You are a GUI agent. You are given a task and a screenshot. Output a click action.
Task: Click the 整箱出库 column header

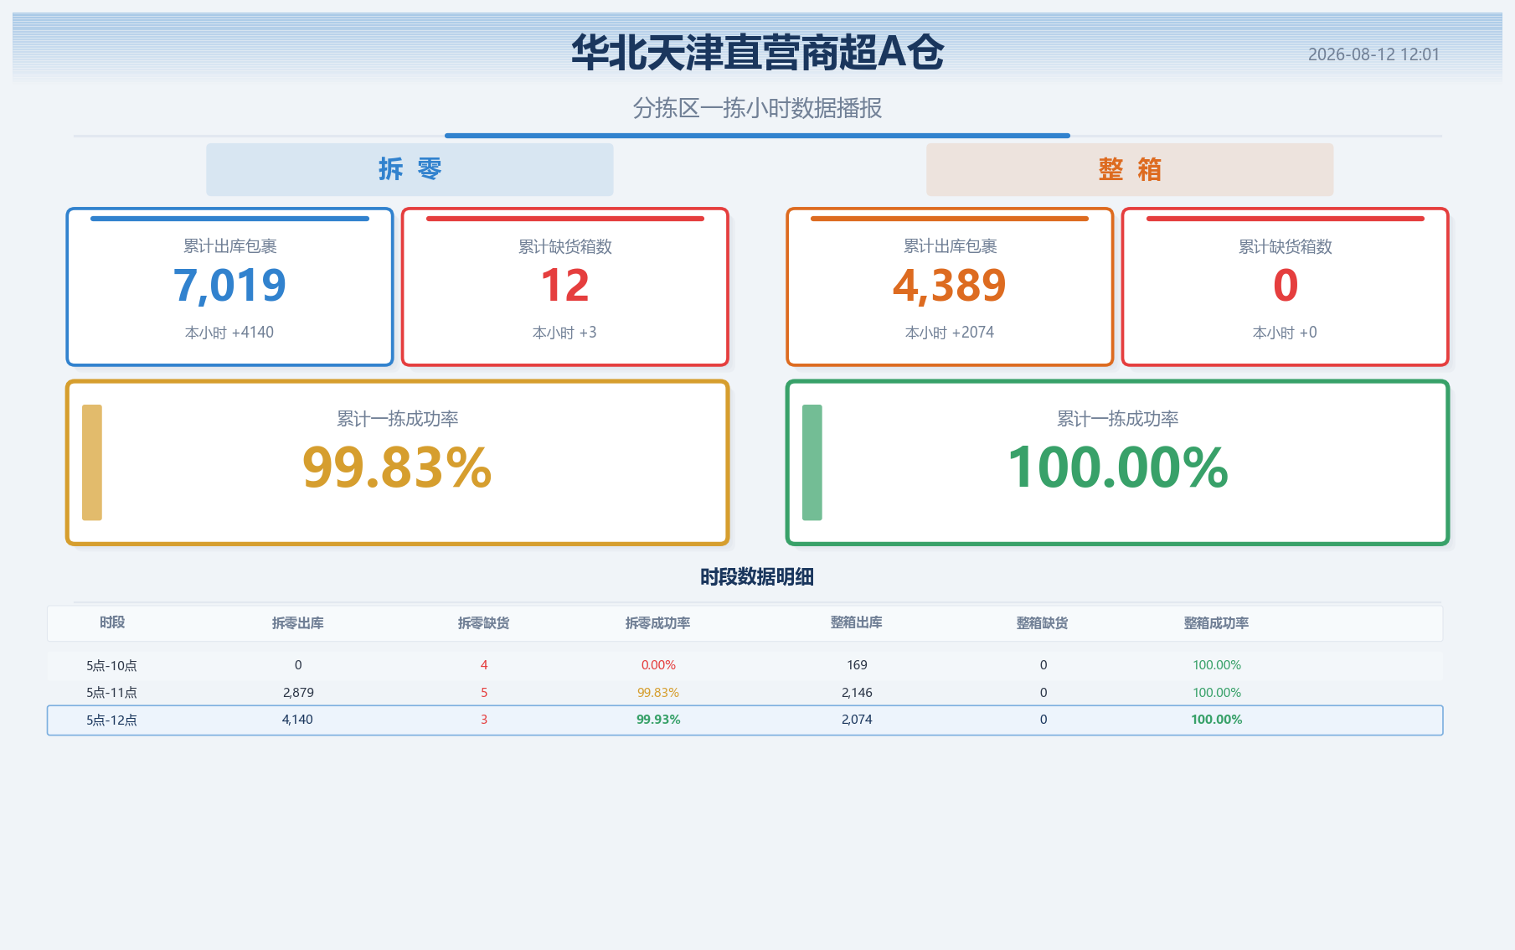point(857,622)
